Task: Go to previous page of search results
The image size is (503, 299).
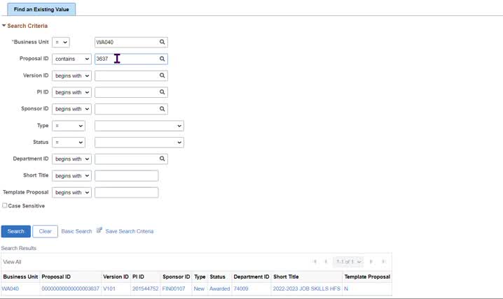Action: click(326, 261)
